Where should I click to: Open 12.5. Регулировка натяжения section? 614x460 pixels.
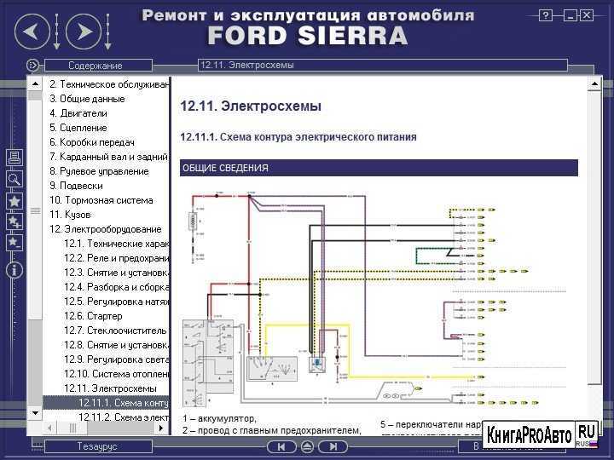click(116, 302)
